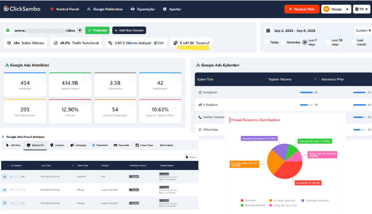Go to the Ziyaretçiler page
Screen dimensions: 372x214
point(142,9)
